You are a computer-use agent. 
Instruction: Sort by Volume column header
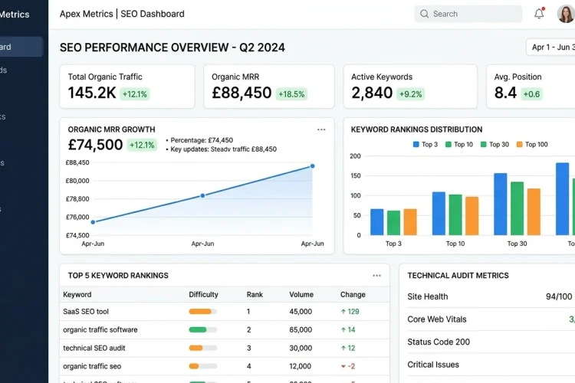point(301,295)
